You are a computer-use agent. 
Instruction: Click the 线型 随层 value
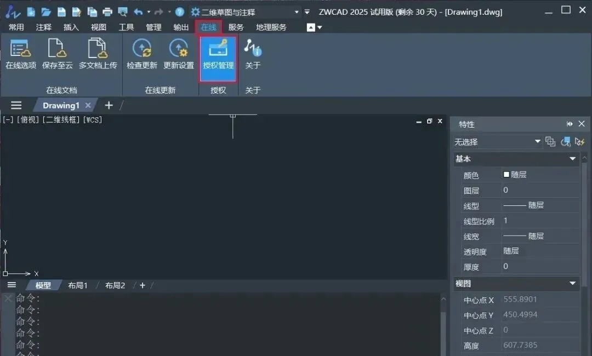click(540, 205)
